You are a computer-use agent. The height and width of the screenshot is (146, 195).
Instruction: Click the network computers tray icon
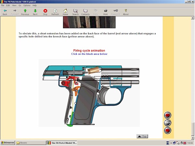click(174, 143)
